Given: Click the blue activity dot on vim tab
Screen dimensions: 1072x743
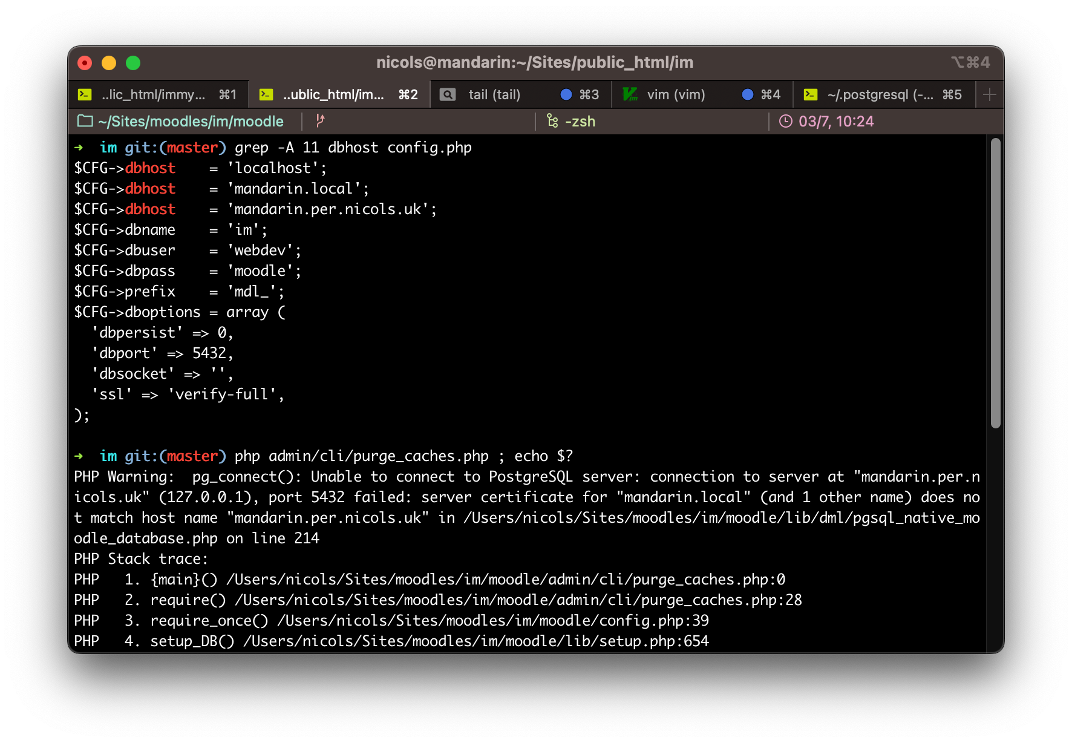Looking at the screenshot, I should click(x=748, y=94).
